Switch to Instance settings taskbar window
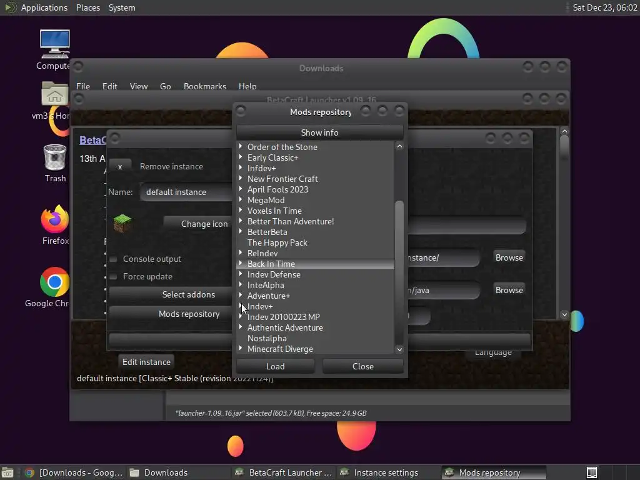 [387, 472]
